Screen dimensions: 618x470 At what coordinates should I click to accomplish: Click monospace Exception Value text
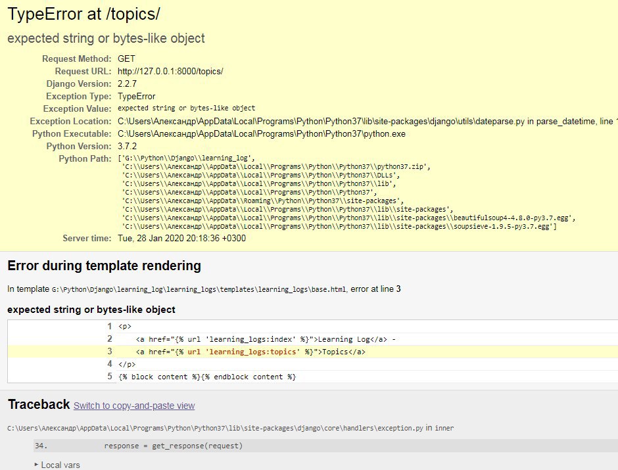pyautogui.click(x=187, y=108)
